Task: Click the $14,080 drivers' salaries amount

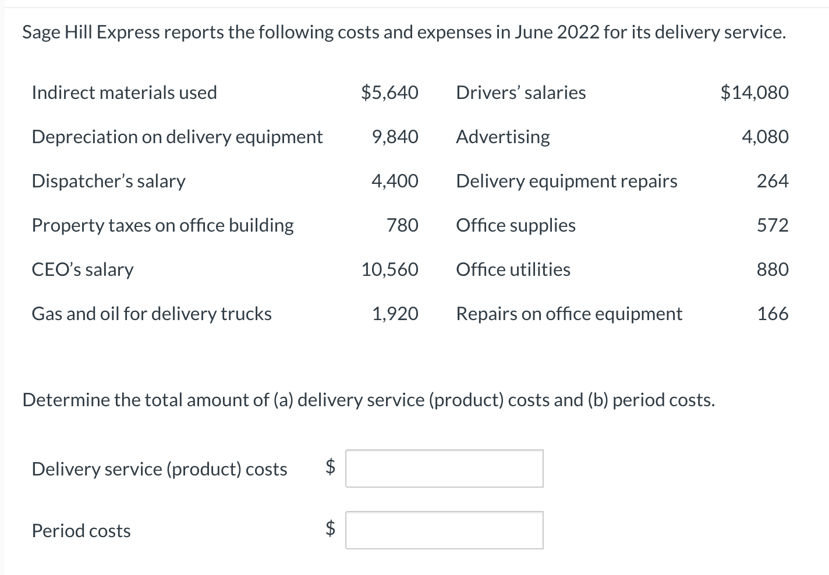Action: (x=754, y=93)
